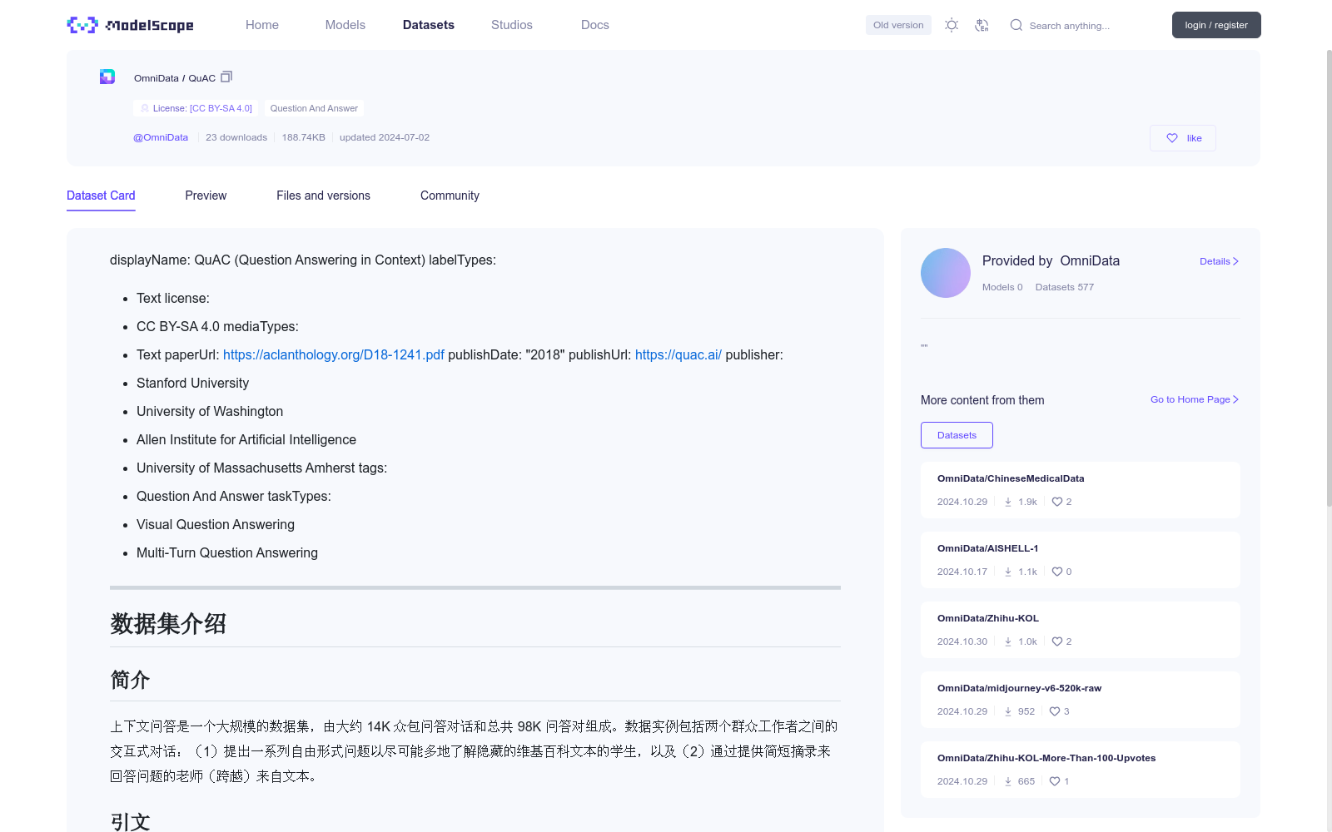The height and width of the screenshot is (832, 1332).
Task: Open the Docs navigation item
Action: [595, 25]
